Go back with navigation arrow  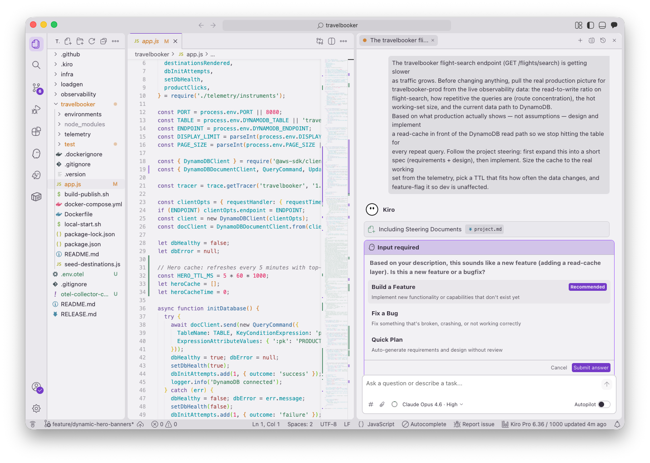[x=201, y=25]
